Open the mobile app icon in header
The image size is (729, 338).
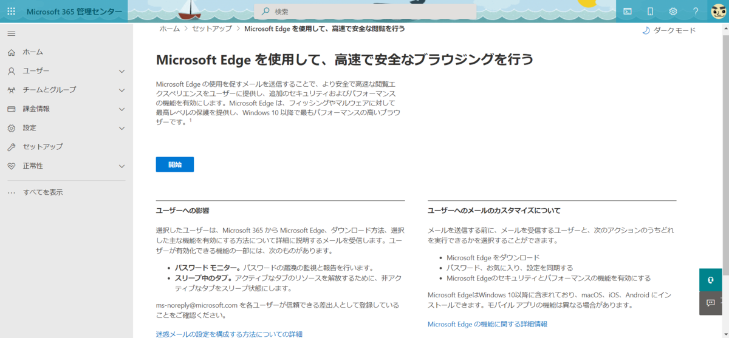(x=650, y=11)
